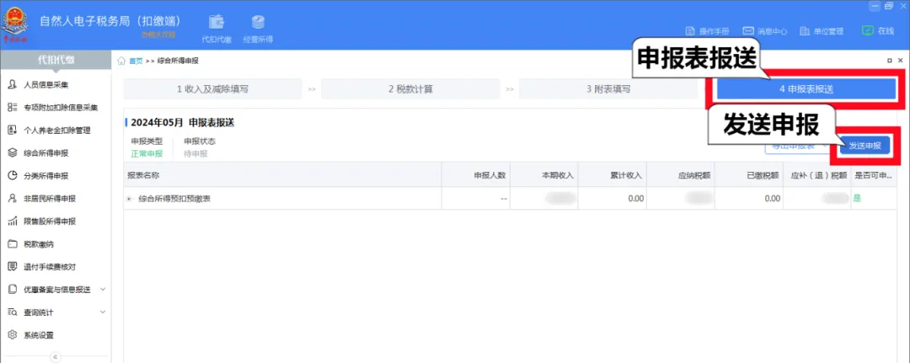This screenshot has height=363, width=910.
Task: Click the 已缴税额 column header
Action: tap(749, 174)
